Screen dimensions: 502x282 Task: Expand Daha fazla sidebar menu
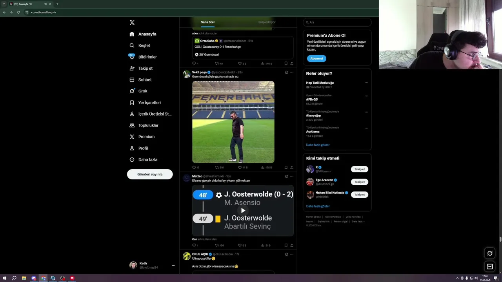click(x=144, y=159)
